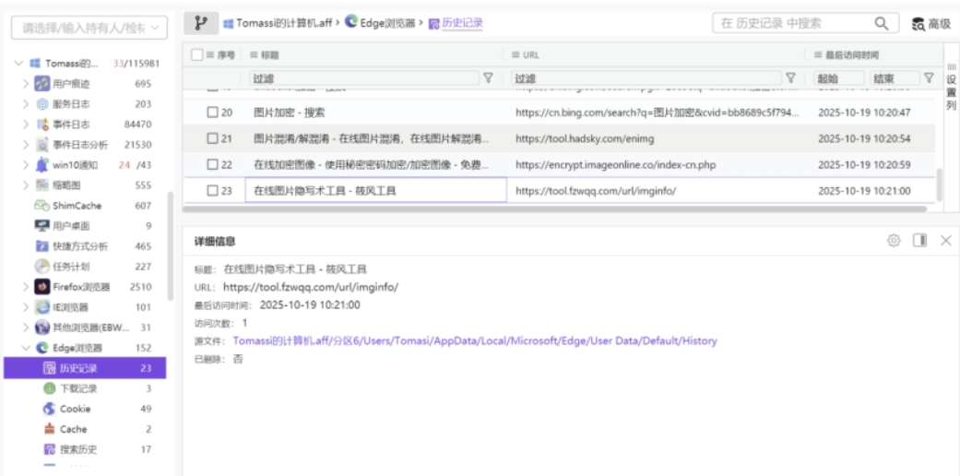Click the 标题 filter input field
The width and height of the screenshot is (960, 476).
[363, 77]
